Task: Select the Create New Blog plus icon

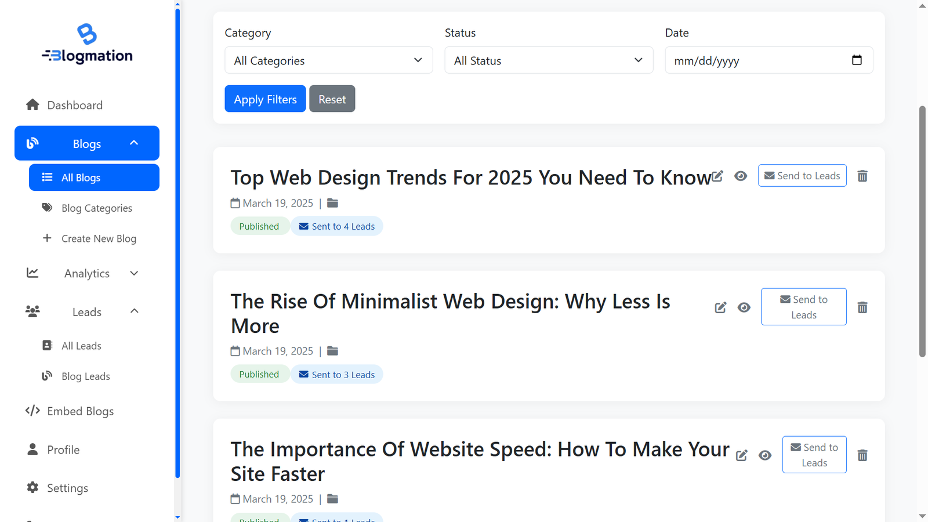Action: 46,238
